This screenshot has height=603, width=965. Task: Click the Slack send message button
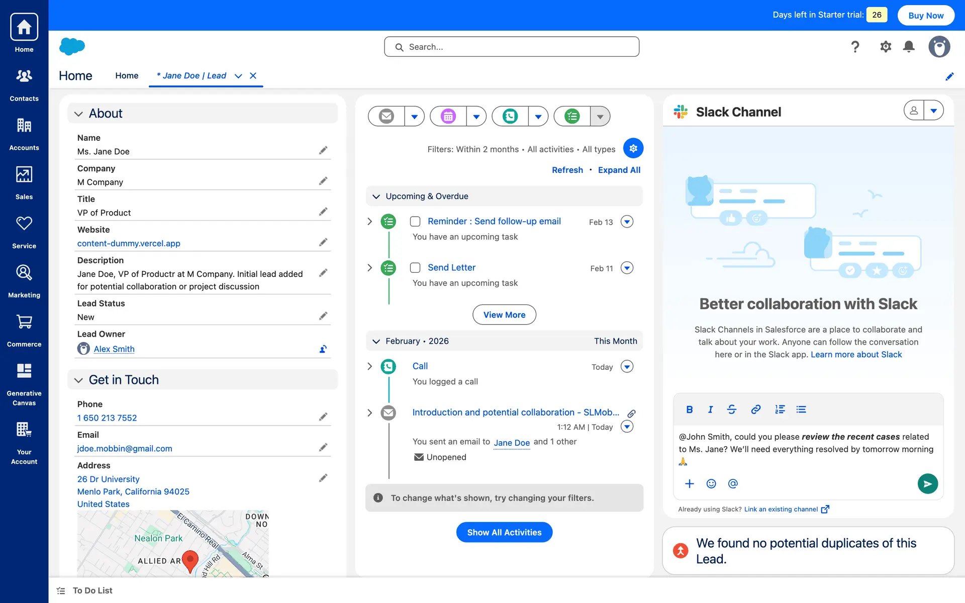(927, 483)
